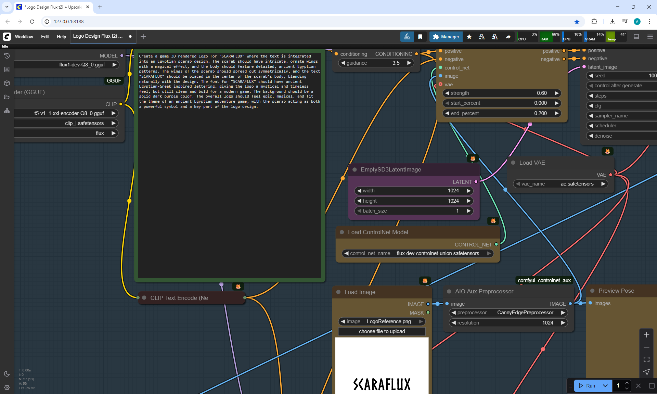Open the preprocessor CannyEdgePreprocessor combo box

[508, 313]
